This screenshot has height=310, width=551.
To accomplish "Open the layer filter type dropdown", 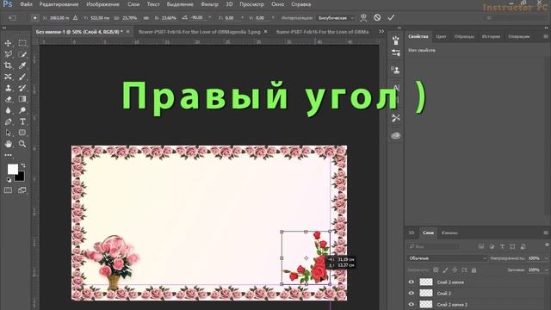I will pyautogui.click(x=433, y=247).
